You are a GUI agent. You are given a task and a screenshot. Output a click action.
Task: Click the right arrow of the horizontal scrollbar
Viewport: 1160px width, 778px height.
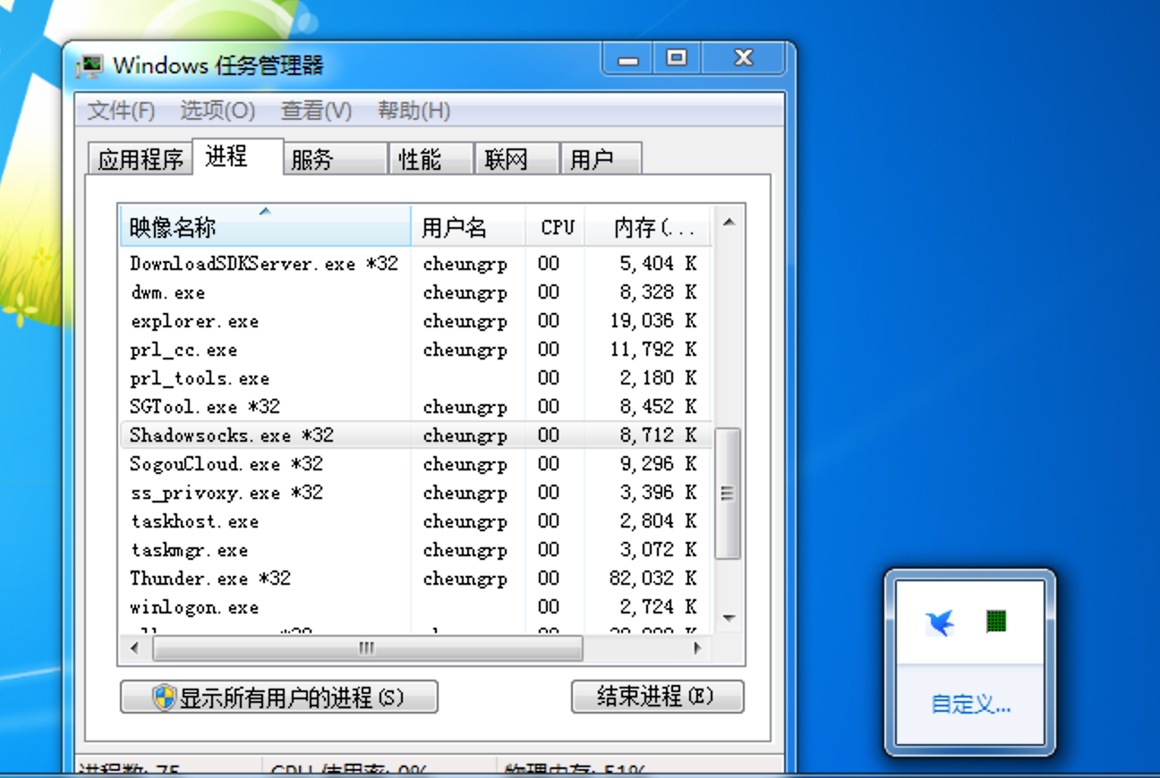click(697, 649)
